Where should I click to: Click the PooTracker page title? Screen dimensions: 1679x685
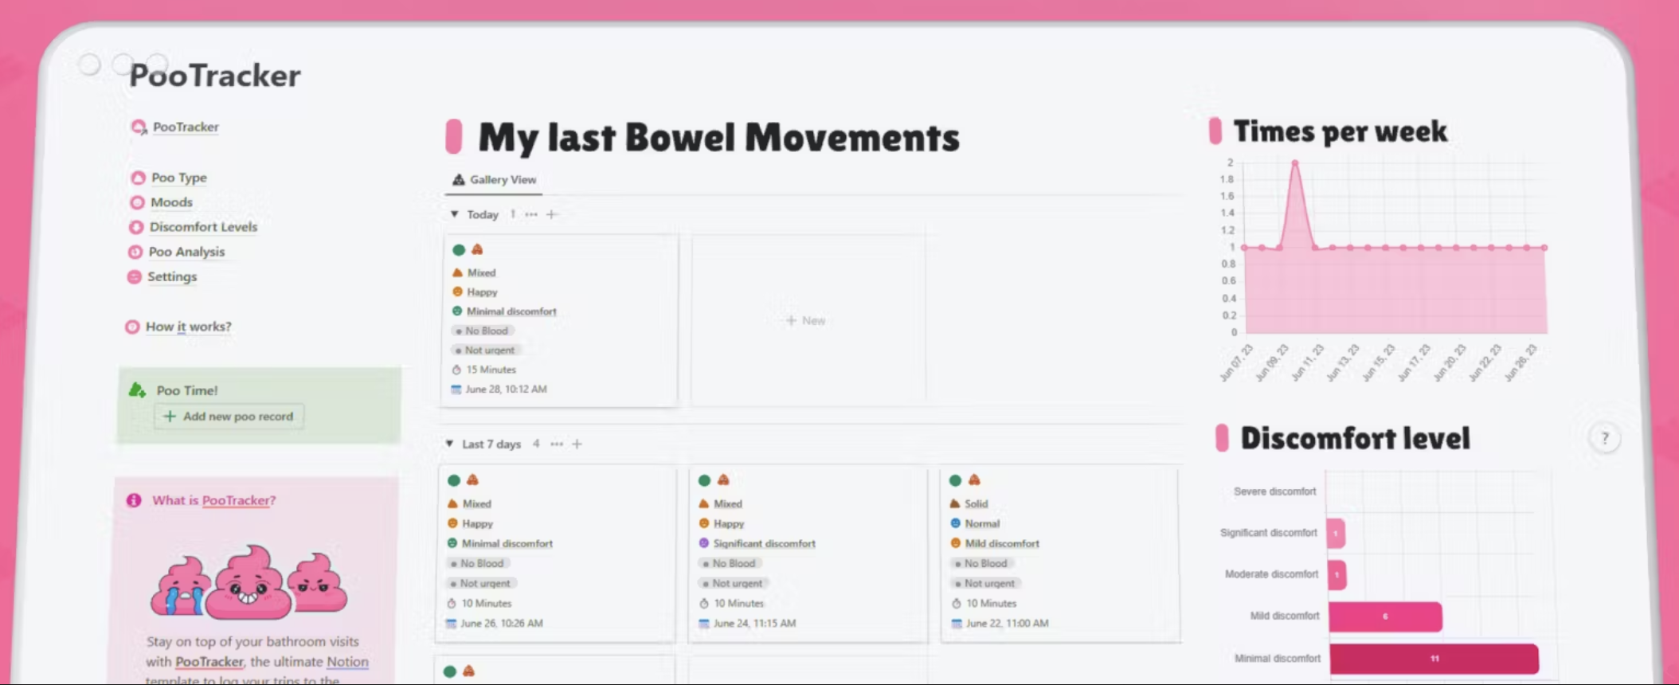pos(215,76)
